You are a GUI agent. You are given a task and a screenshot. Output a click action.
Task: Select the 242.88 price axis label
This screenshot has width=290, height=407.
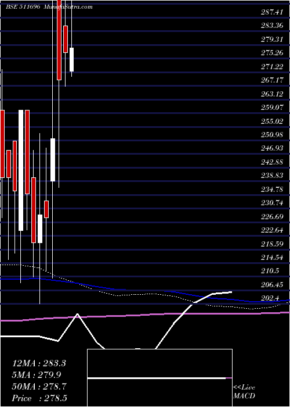tap(271, 162)
